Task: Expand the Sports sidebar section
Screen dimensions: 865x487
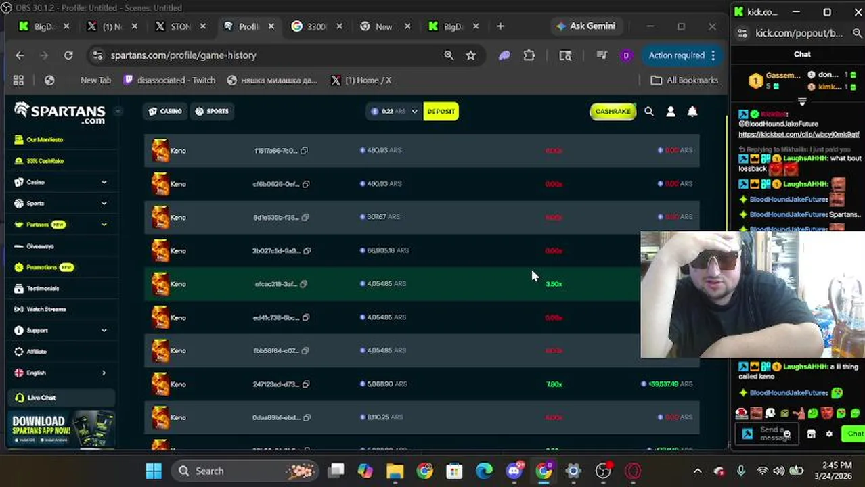Action: [x=104, y=203]
